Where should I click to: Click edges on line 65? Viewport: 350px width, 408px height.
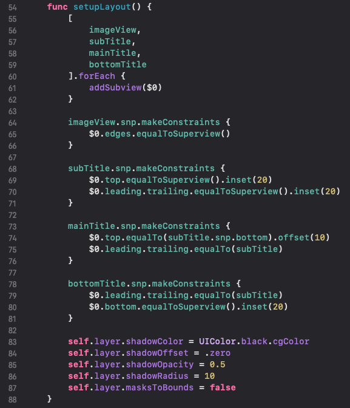pyautogui.click(x=118, y=134)
